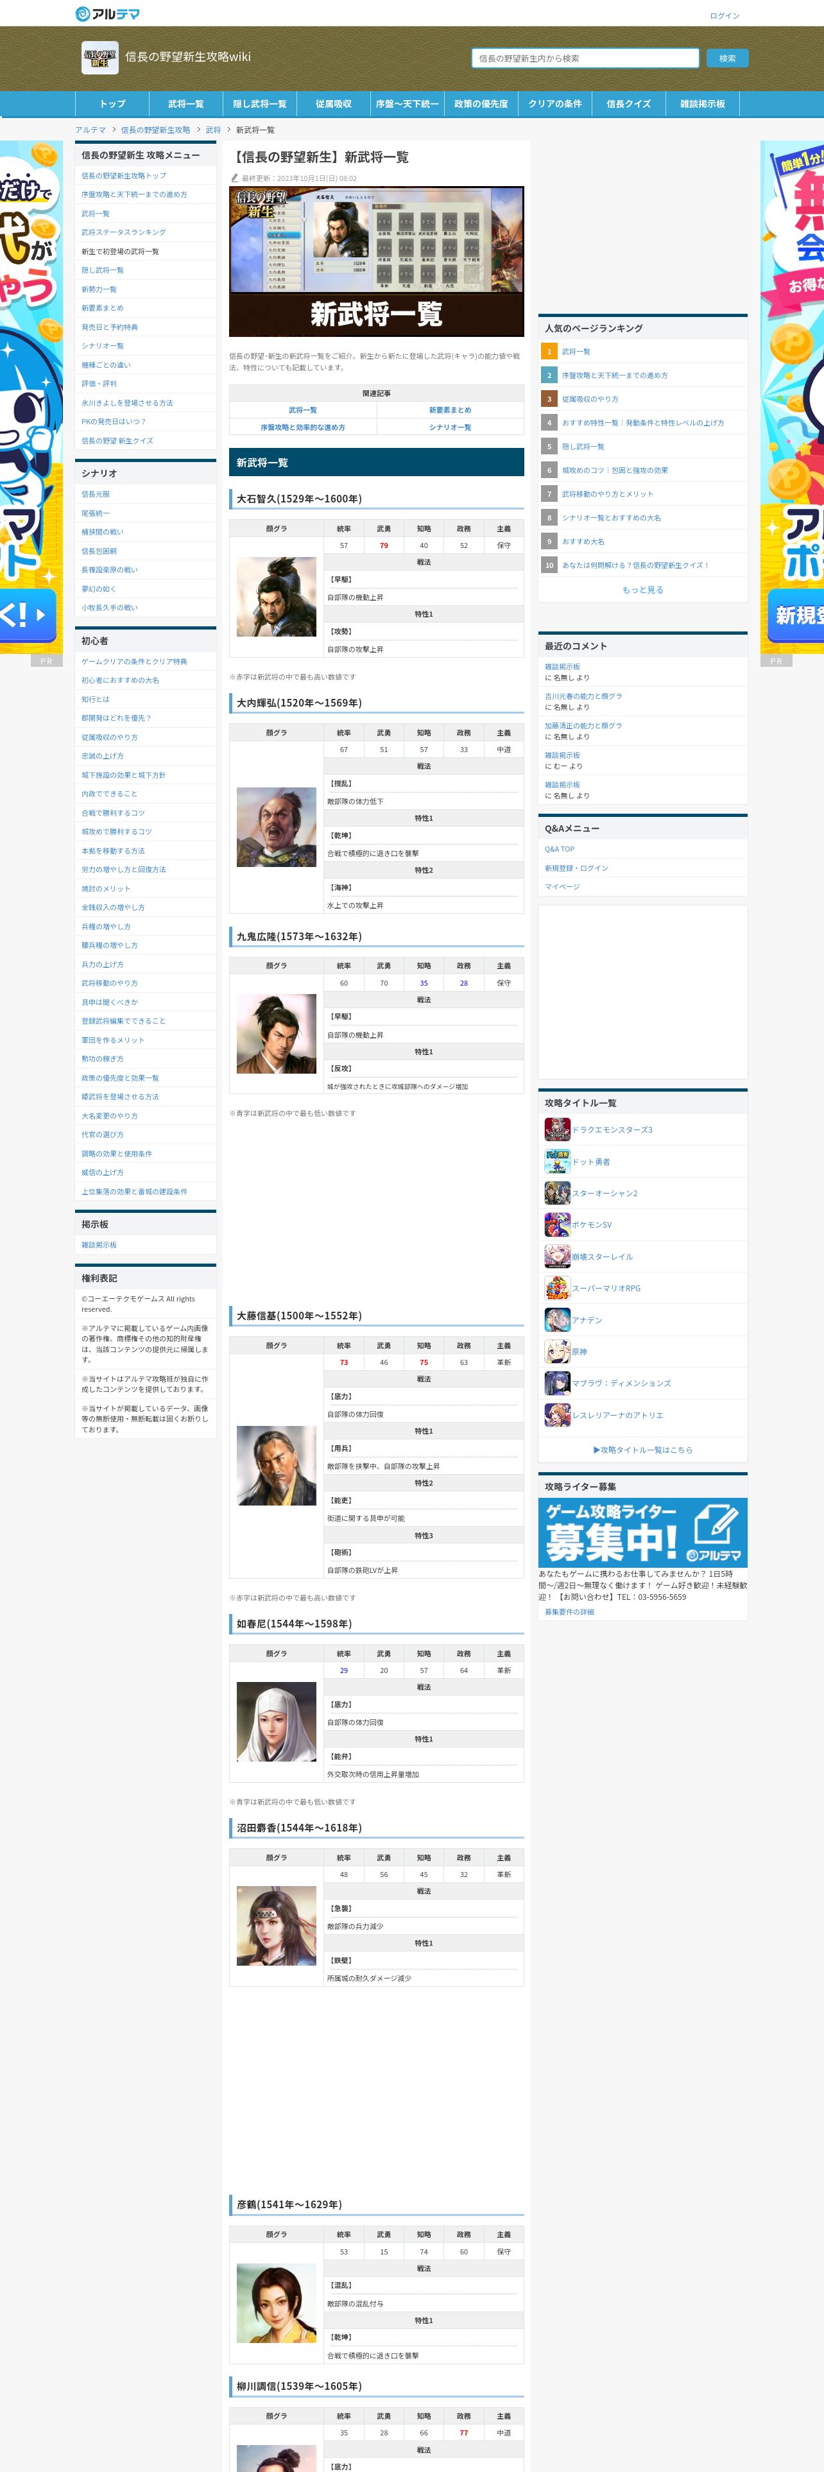
Task: Click the 武将 breadcrumb link
Action: [x=213, y=130]
